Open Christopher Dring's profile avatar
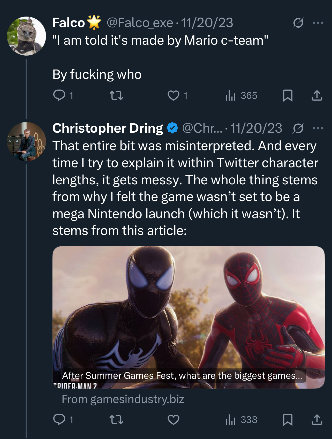Screen dimensions: 332x439 [x=26, y=141]
